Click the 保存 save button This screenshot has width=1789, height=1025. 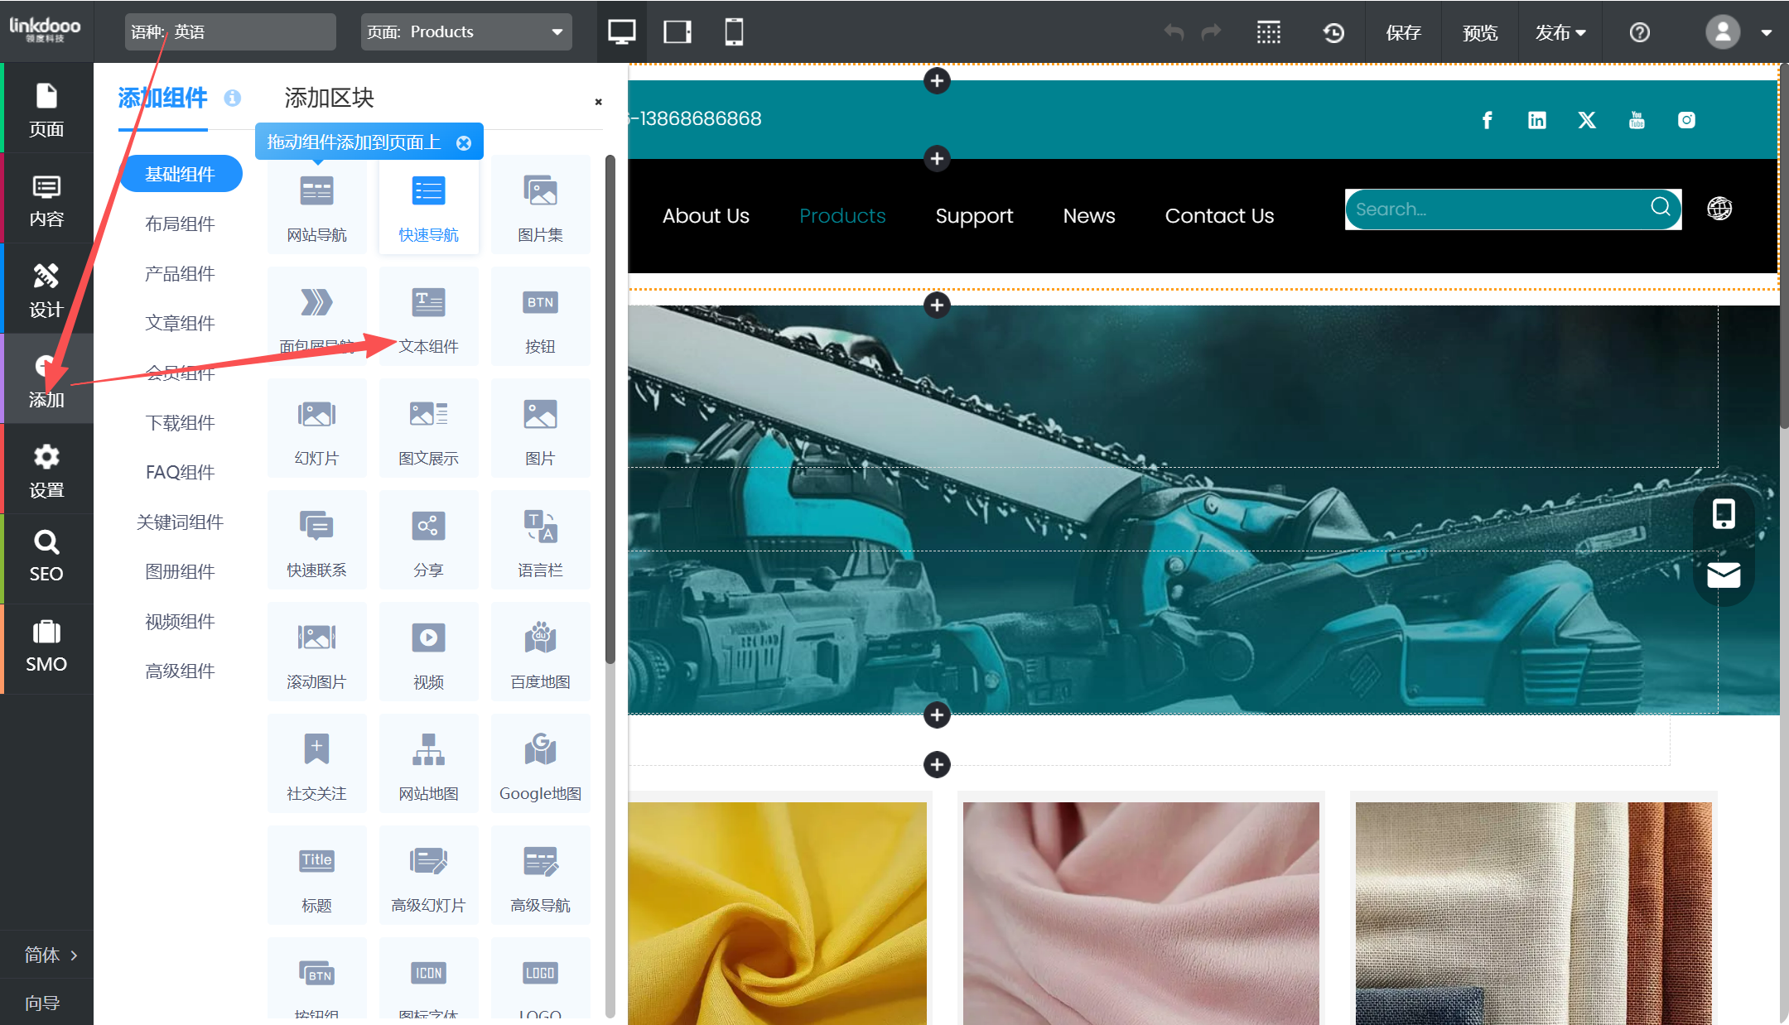[x=1404, y=32]
